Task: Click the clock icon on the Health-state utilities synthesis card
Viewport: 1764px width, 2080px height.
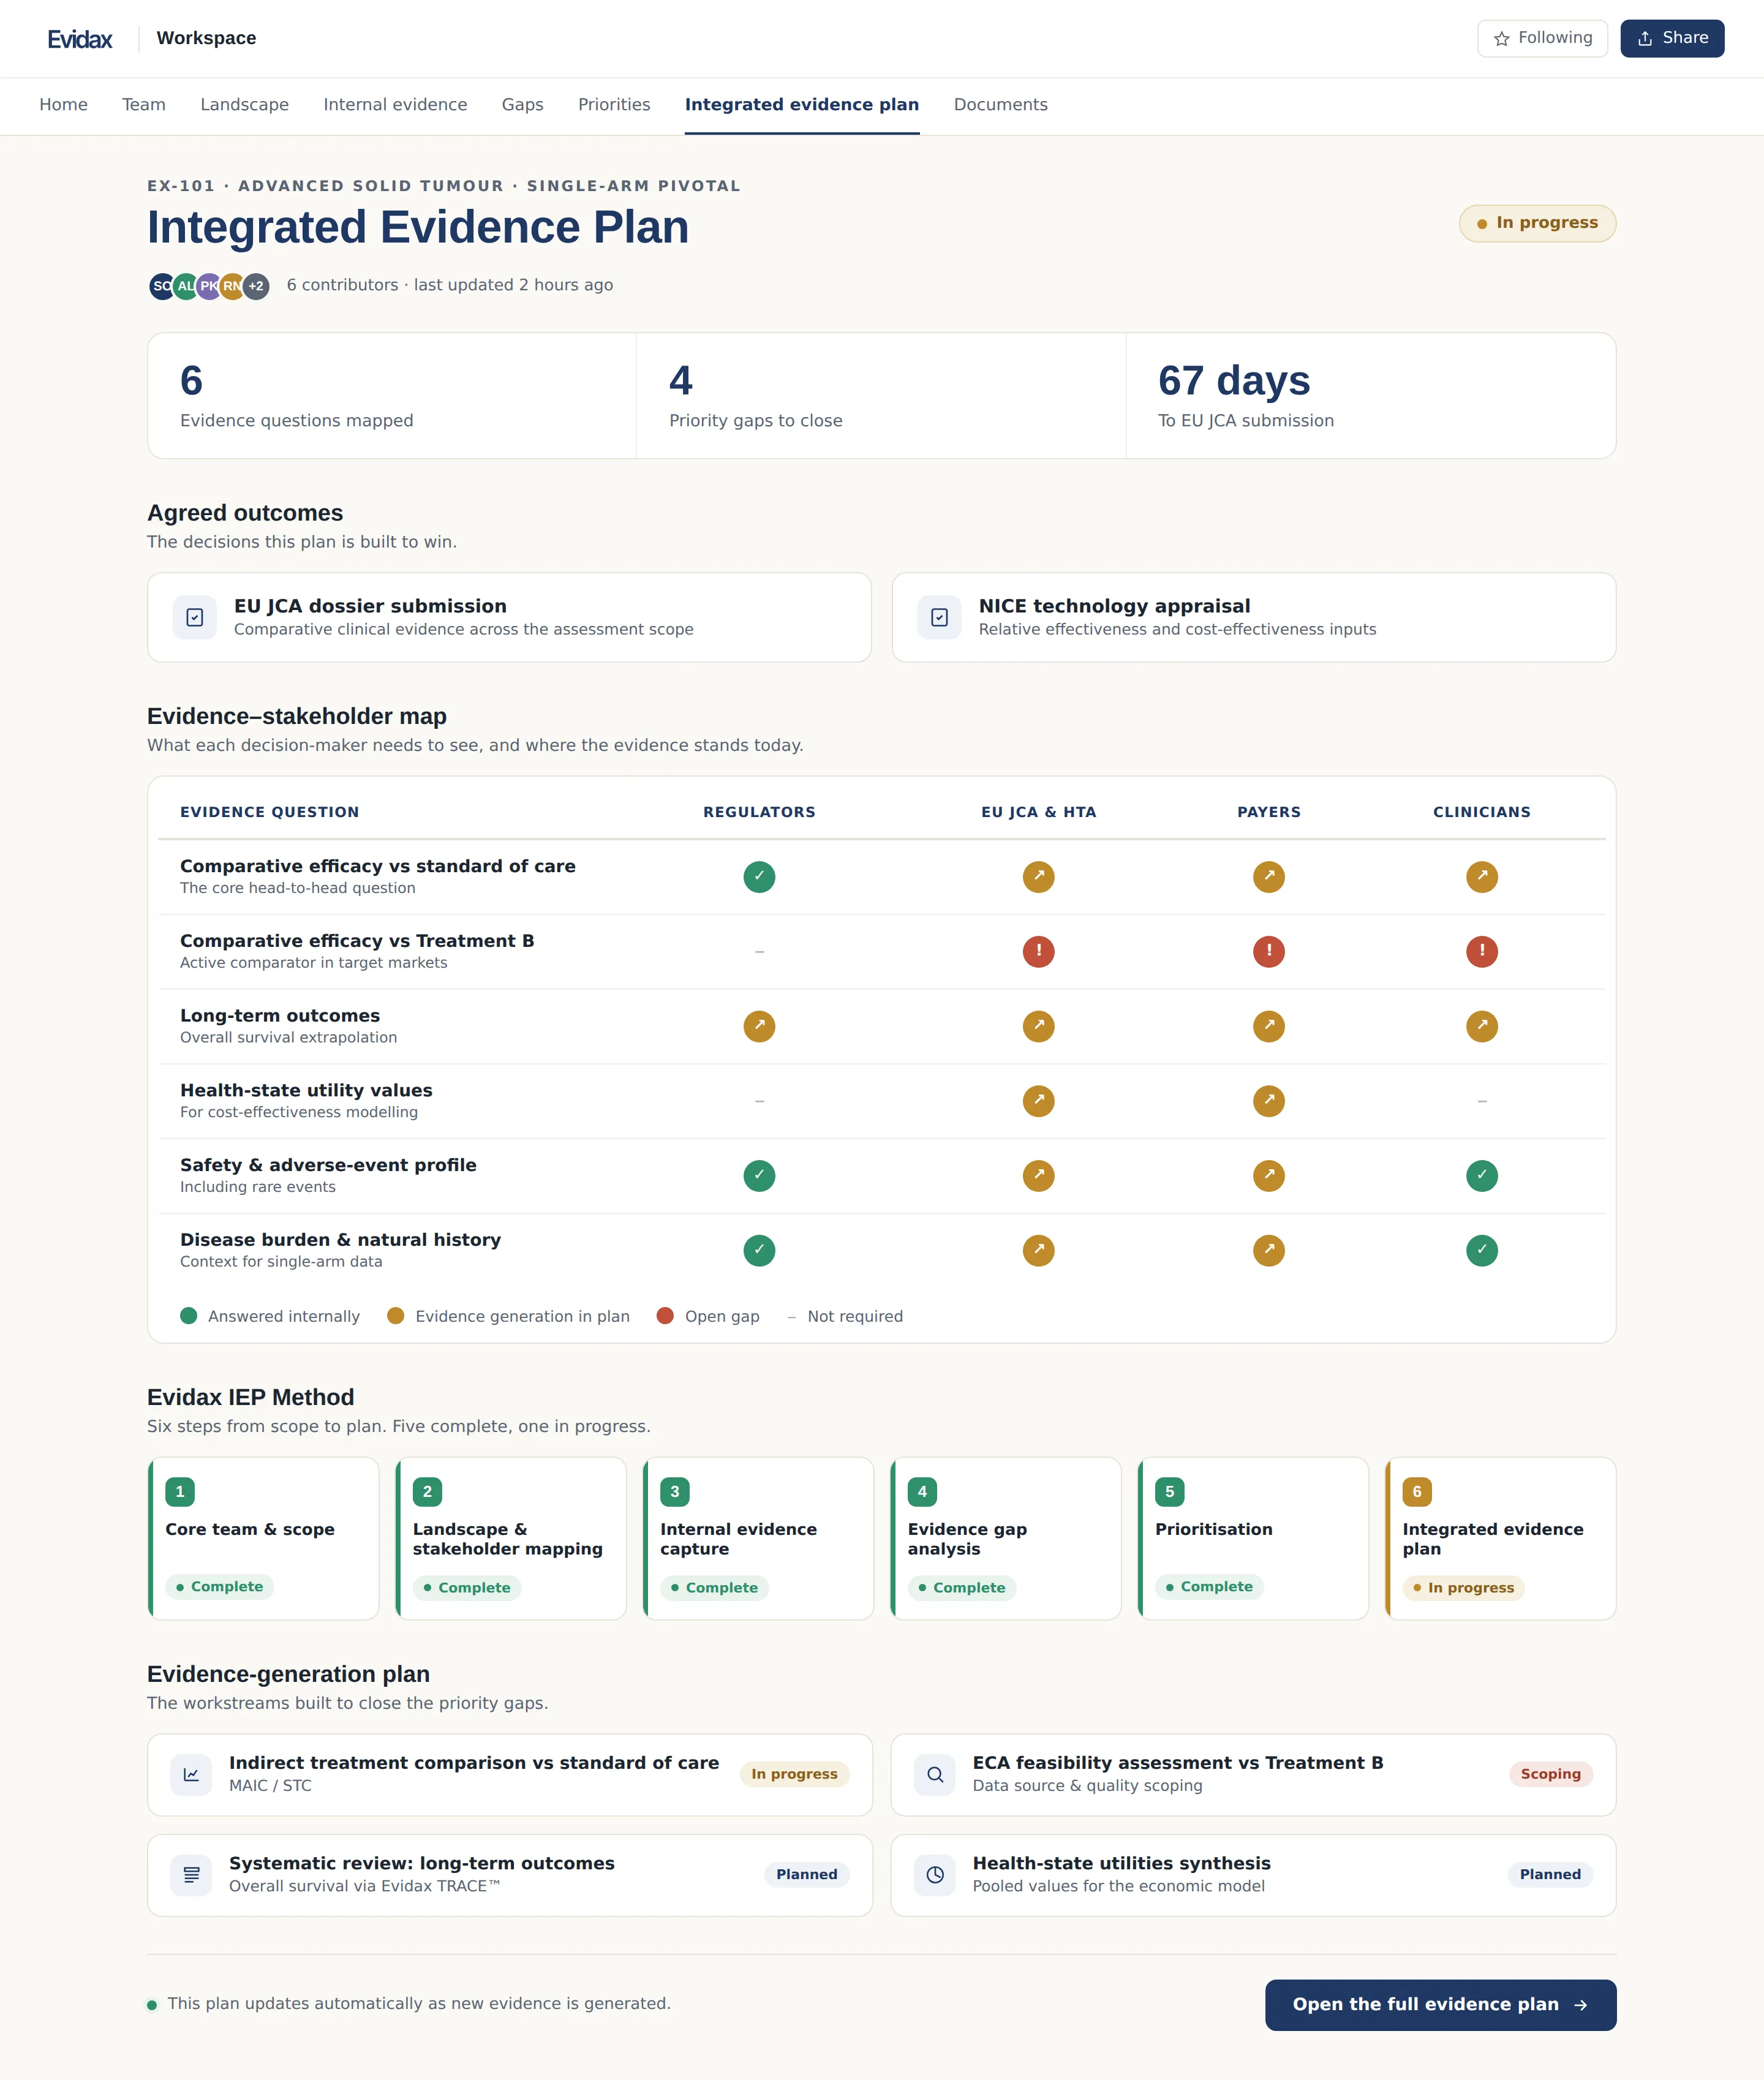Action: [x=935, y=1875]
